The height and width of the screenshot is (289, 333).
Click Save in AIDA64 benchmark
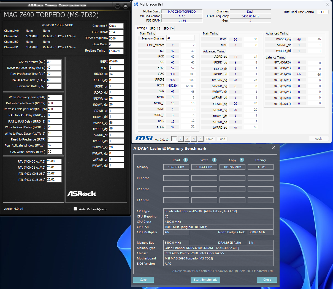[143, 280]
